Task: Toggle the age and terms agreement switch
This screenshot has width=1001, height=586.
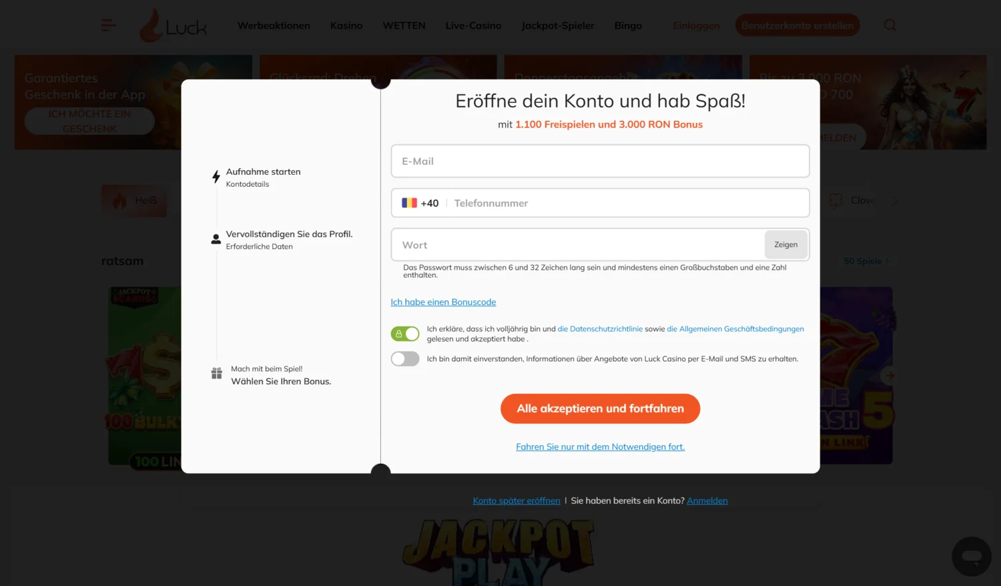Action: click(x=405, y=334)
